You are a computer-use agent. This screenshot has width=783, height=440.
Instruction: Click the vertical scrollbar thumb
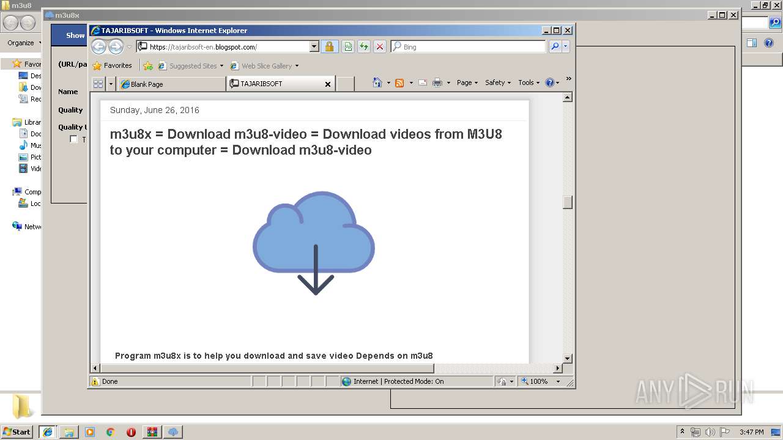pos(568,202)
